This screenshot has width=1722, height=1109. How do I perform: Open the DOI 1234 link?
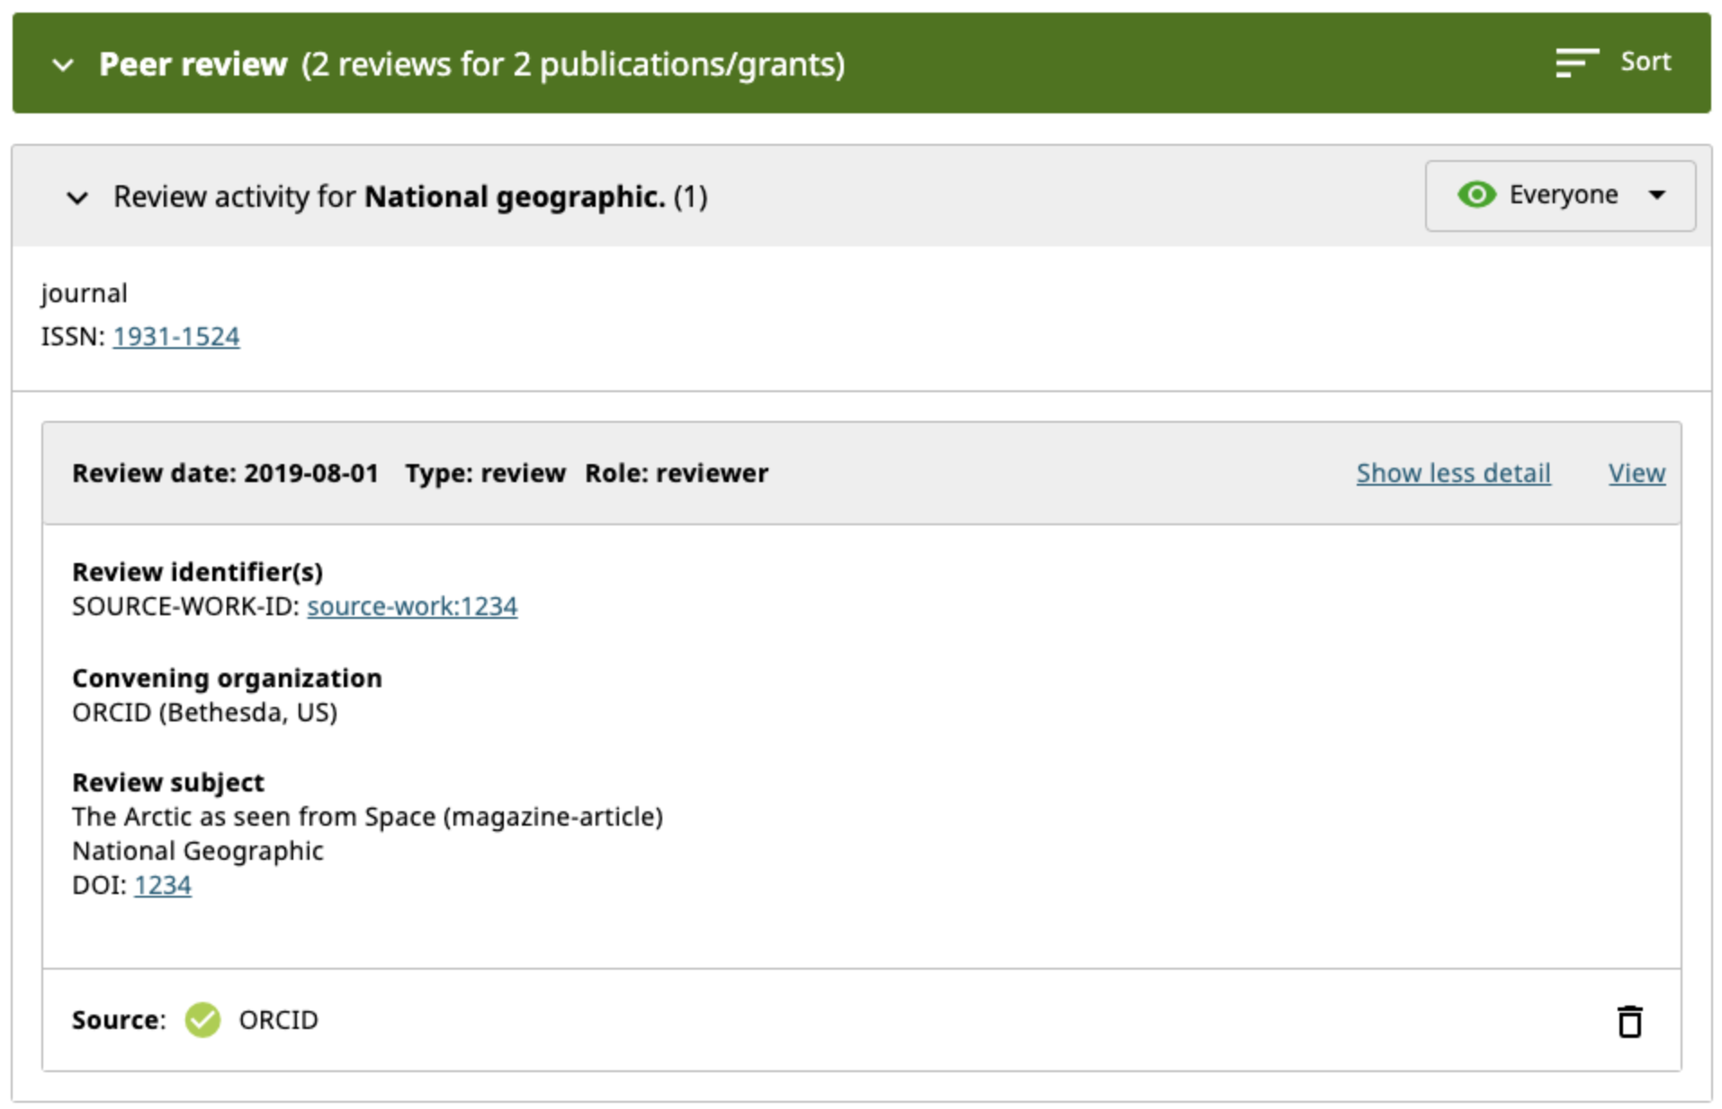[163, 885]
